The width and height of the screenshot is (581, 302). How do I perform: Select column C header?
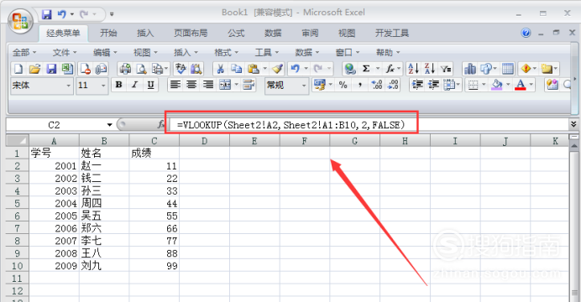tap(154, 141)
